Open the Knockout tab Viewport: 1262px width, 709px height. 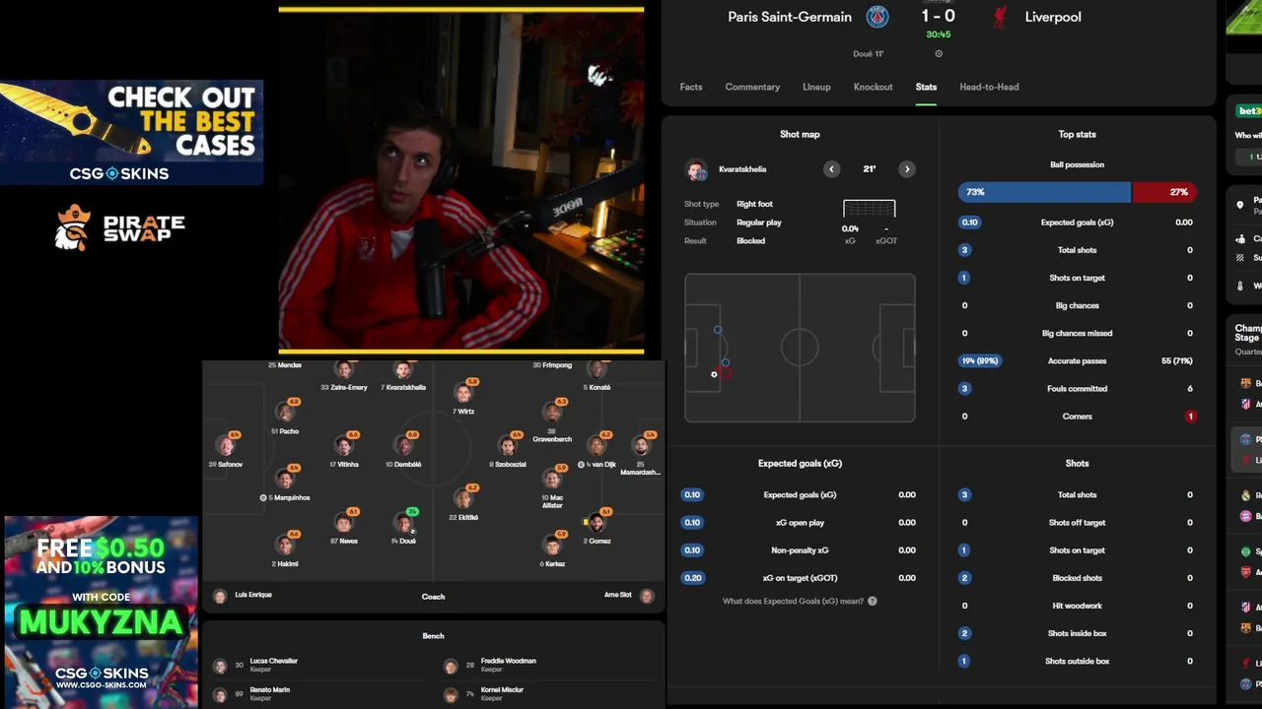tap(873, 87)
